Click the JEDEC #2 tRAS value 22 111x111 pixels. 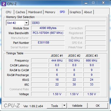coord(74,80)
